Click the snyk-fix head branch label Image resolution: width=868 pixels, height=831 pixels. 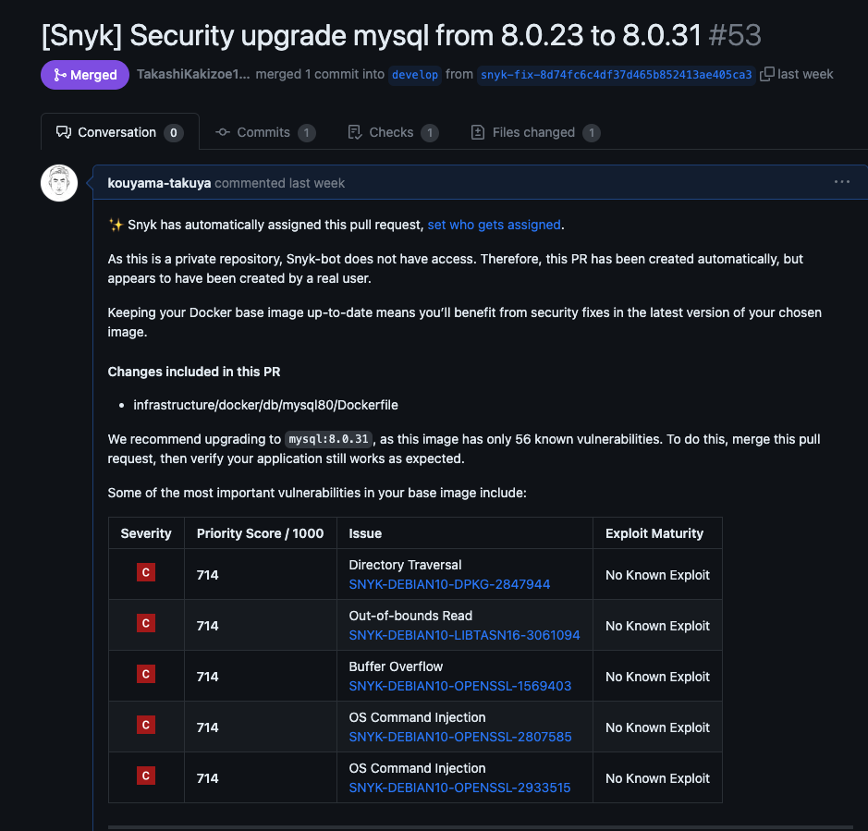click(x=616, y=75)
